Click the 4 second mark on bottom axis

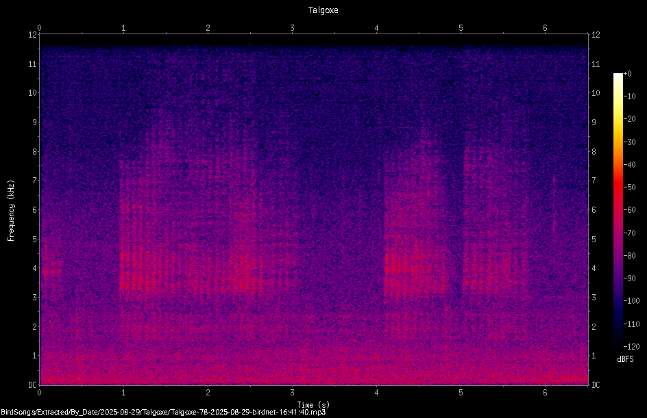[x=376, y=393]
